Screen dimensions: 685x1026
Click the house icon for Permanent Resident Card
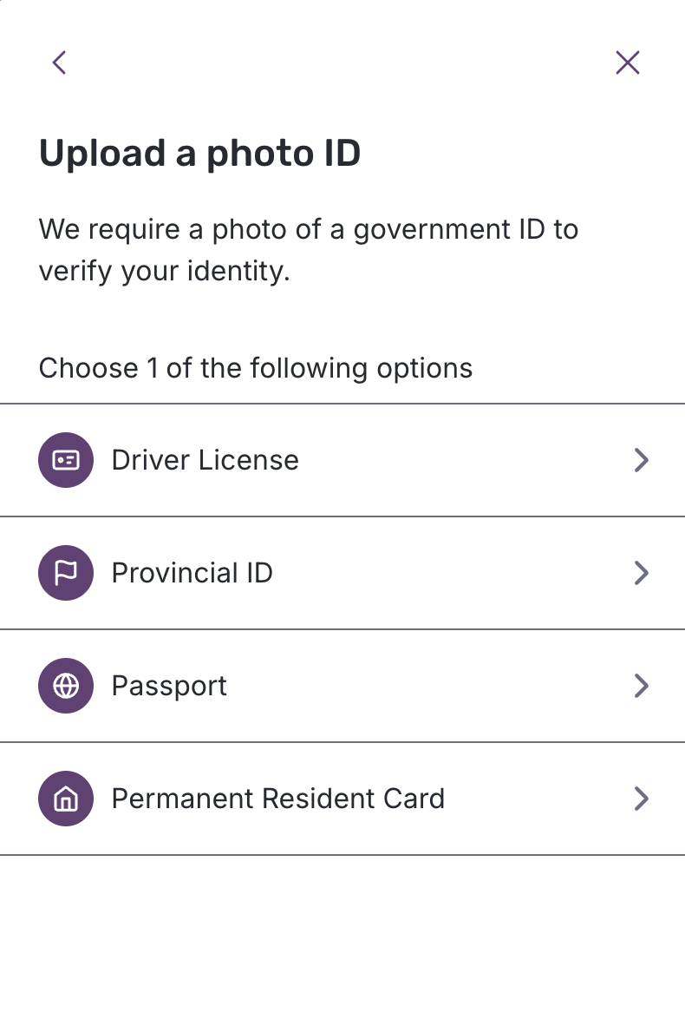click(x=66, y=799)
